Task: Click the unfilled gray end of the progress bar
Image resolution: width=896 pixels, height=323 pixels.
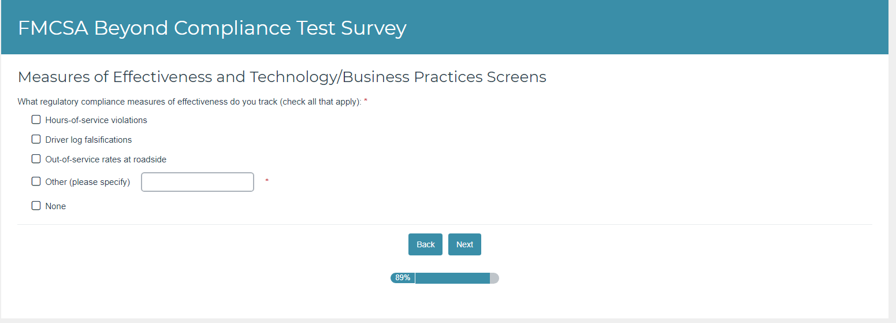Action: 495,278
